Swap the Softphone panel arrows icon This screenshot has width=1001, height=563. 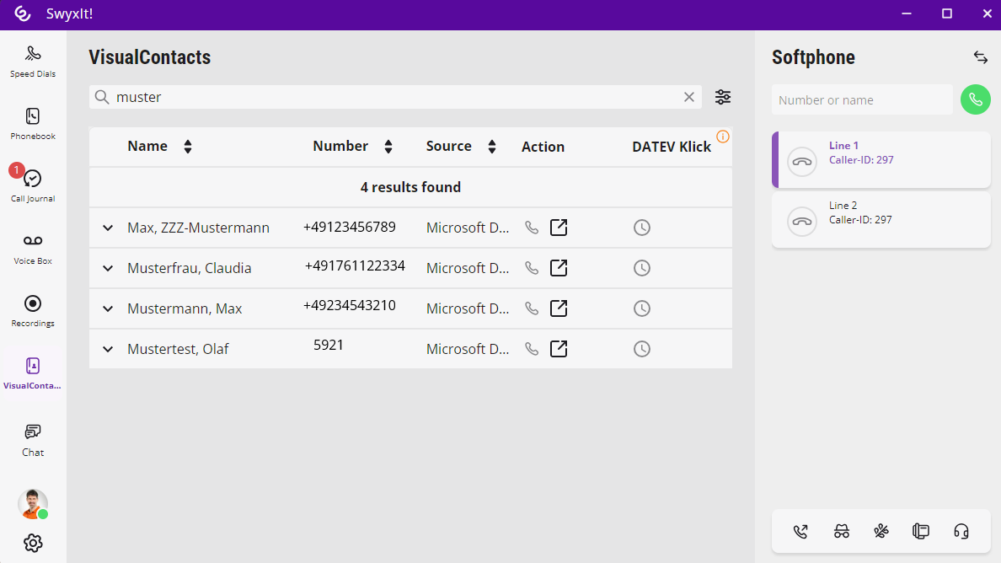(981, 57)
